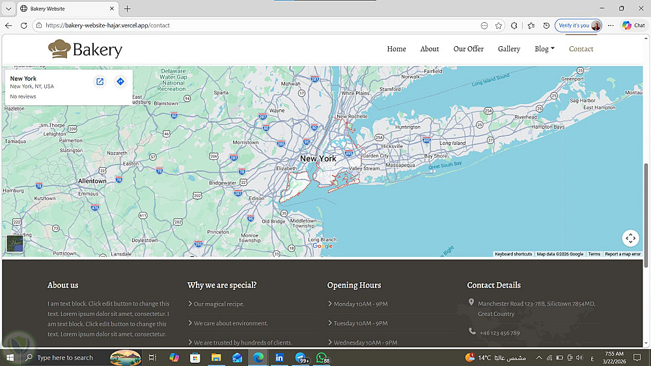
Task: Open Microsoft Store from taskbar
Action: [195, 358]
